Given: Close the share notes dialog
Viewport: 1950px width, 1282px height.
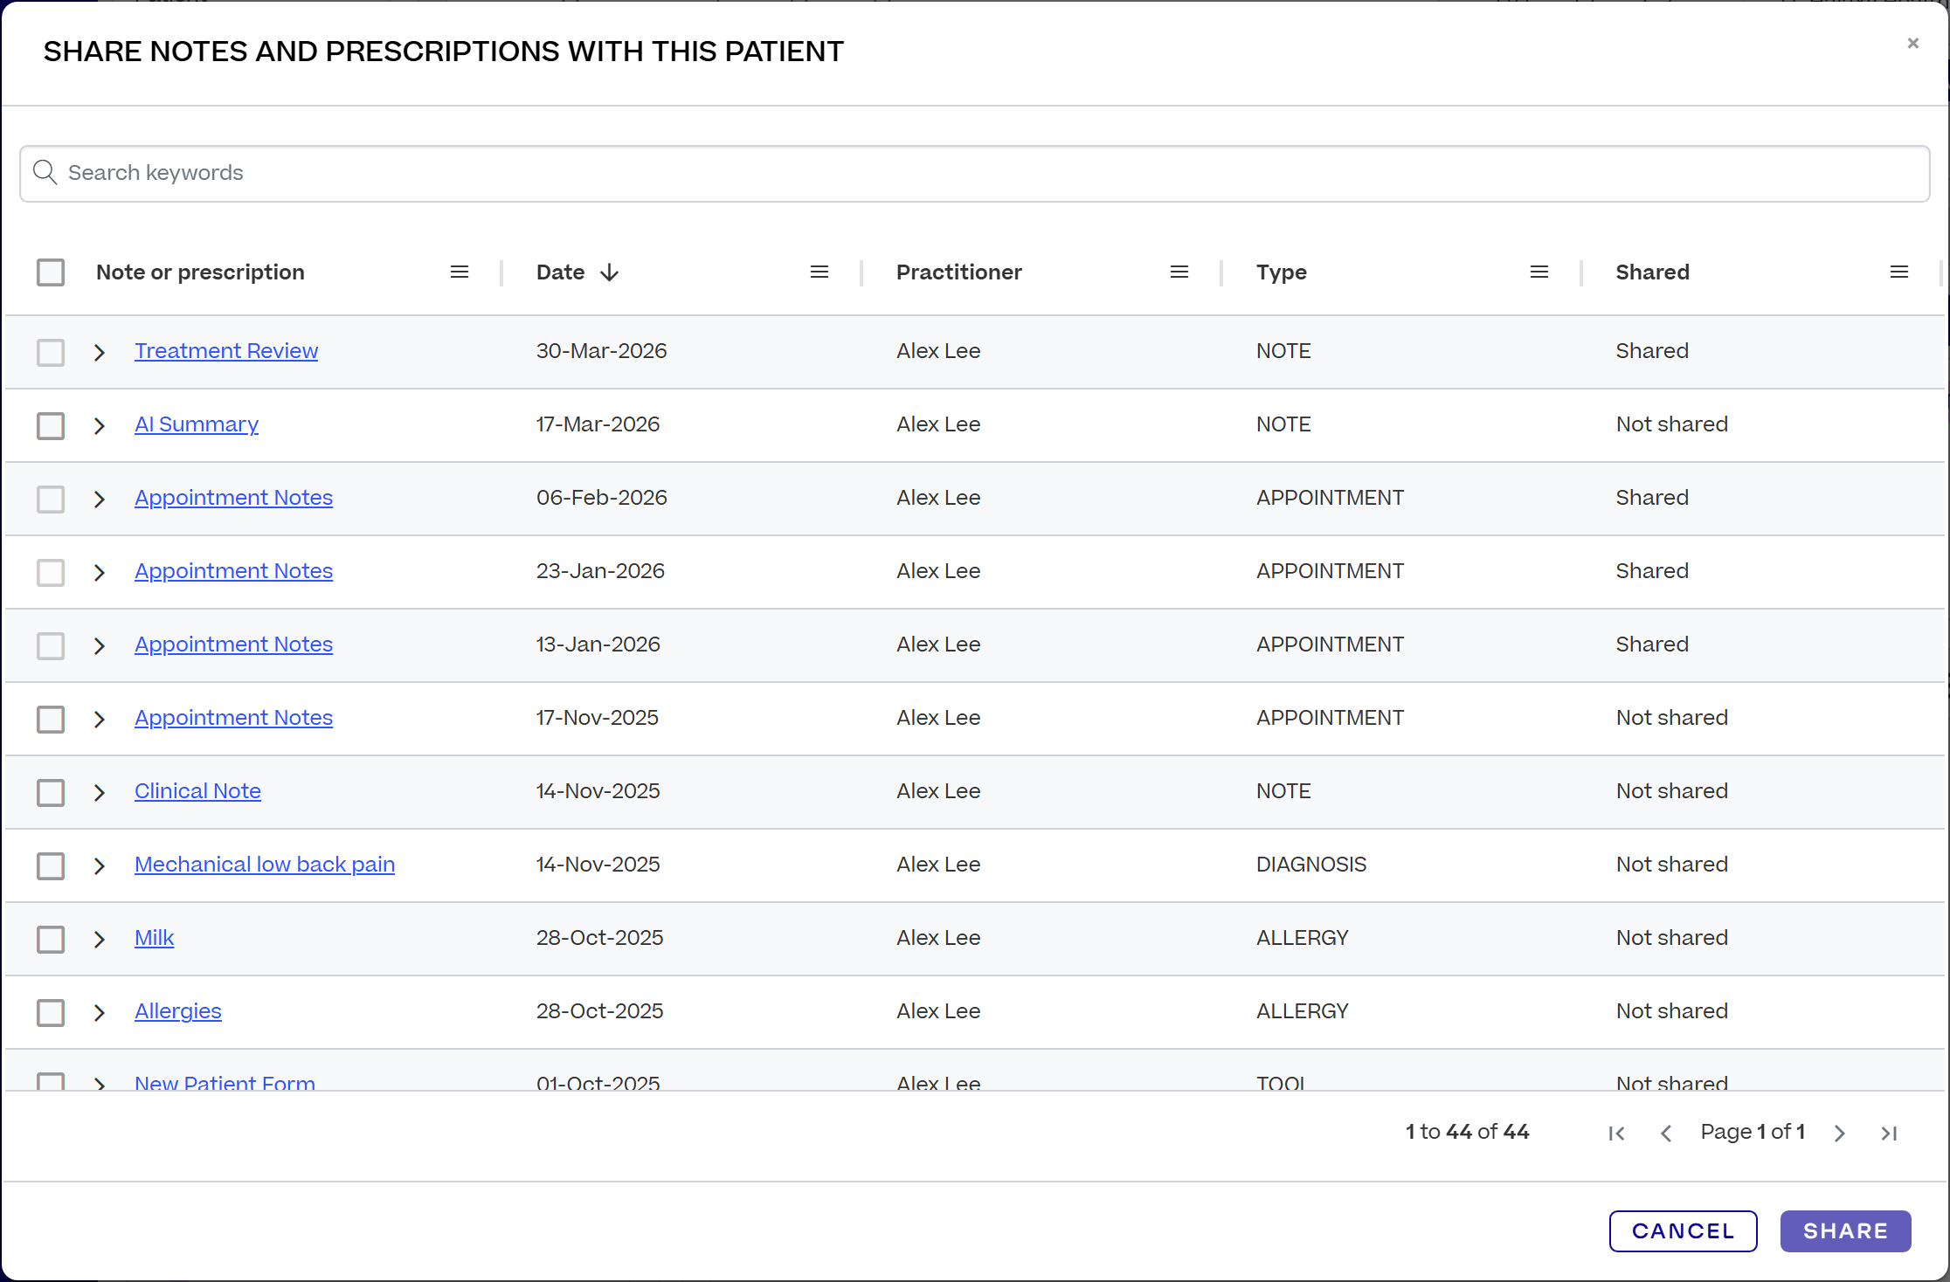Looking at the screenshot, I should [1913, 43].
